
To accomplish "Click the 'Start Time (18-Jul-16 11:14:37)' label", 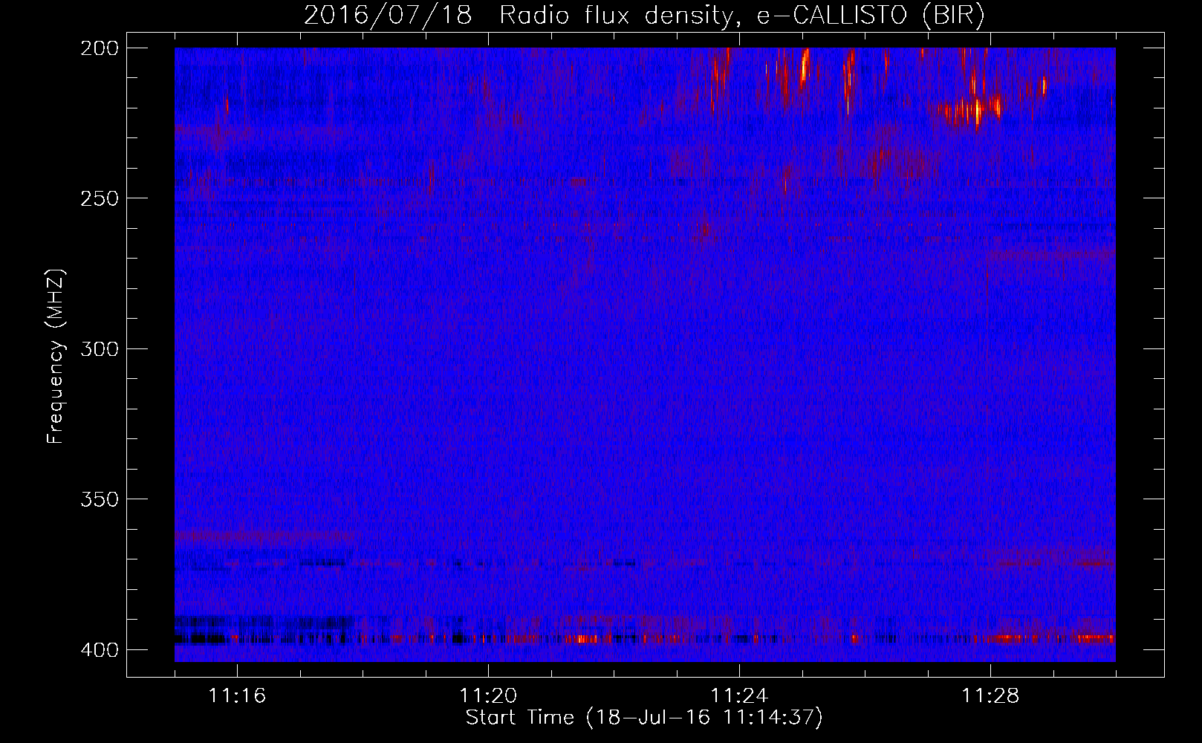I will pyautogui.click(x=644, y=718).
